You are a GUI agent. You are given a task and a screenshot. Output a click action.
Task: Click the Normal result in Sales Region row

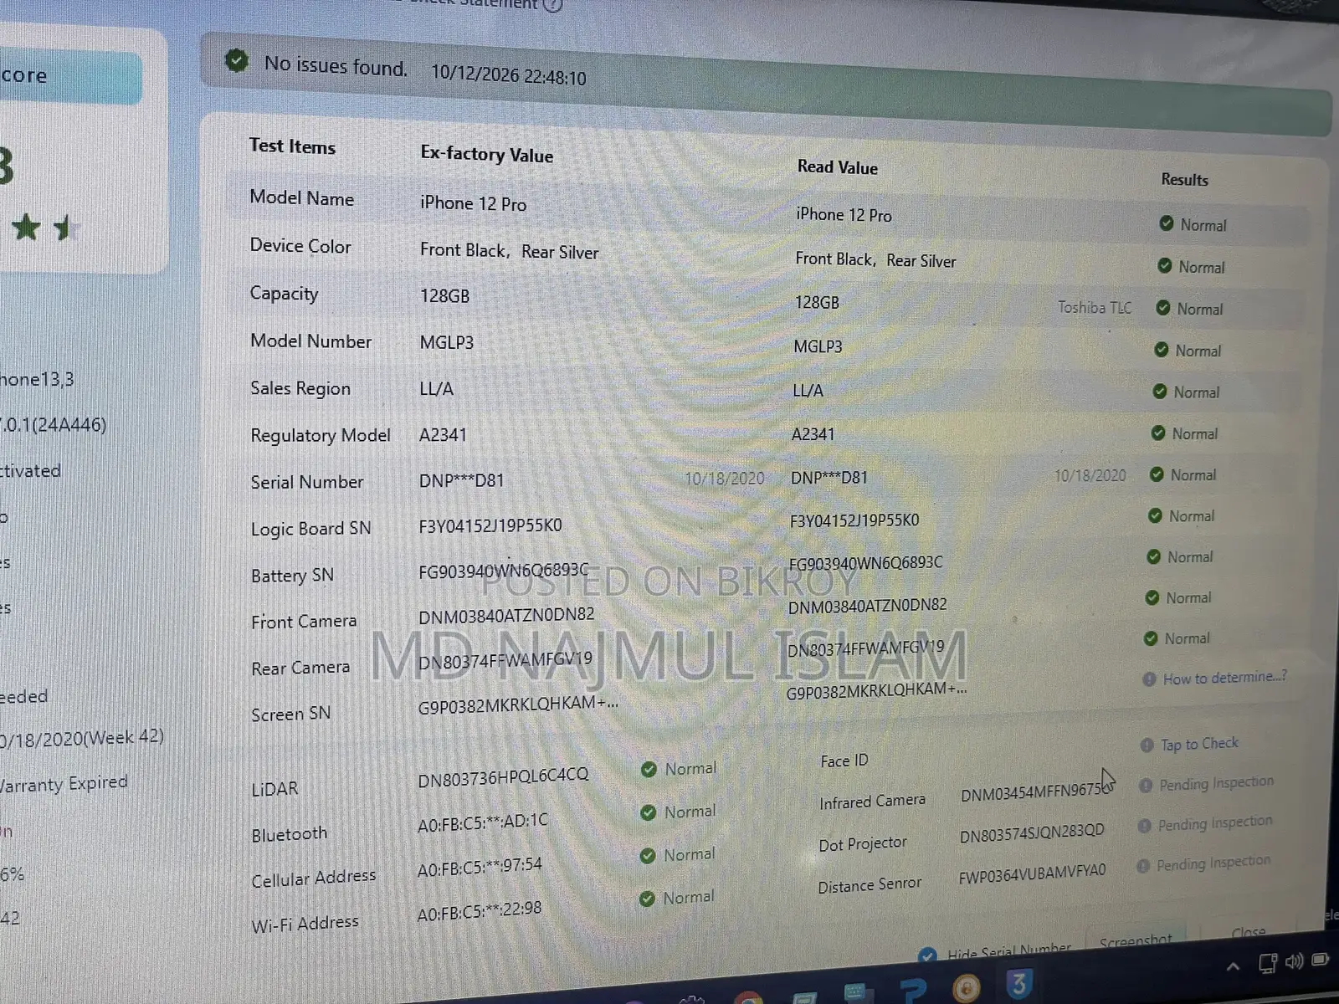point(1196,392)
